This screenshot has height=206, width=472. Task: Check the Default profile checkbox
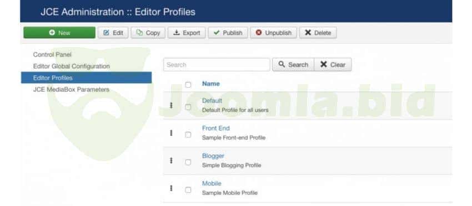point(188,107)
